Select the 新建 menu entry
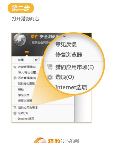 click(21, 60)
